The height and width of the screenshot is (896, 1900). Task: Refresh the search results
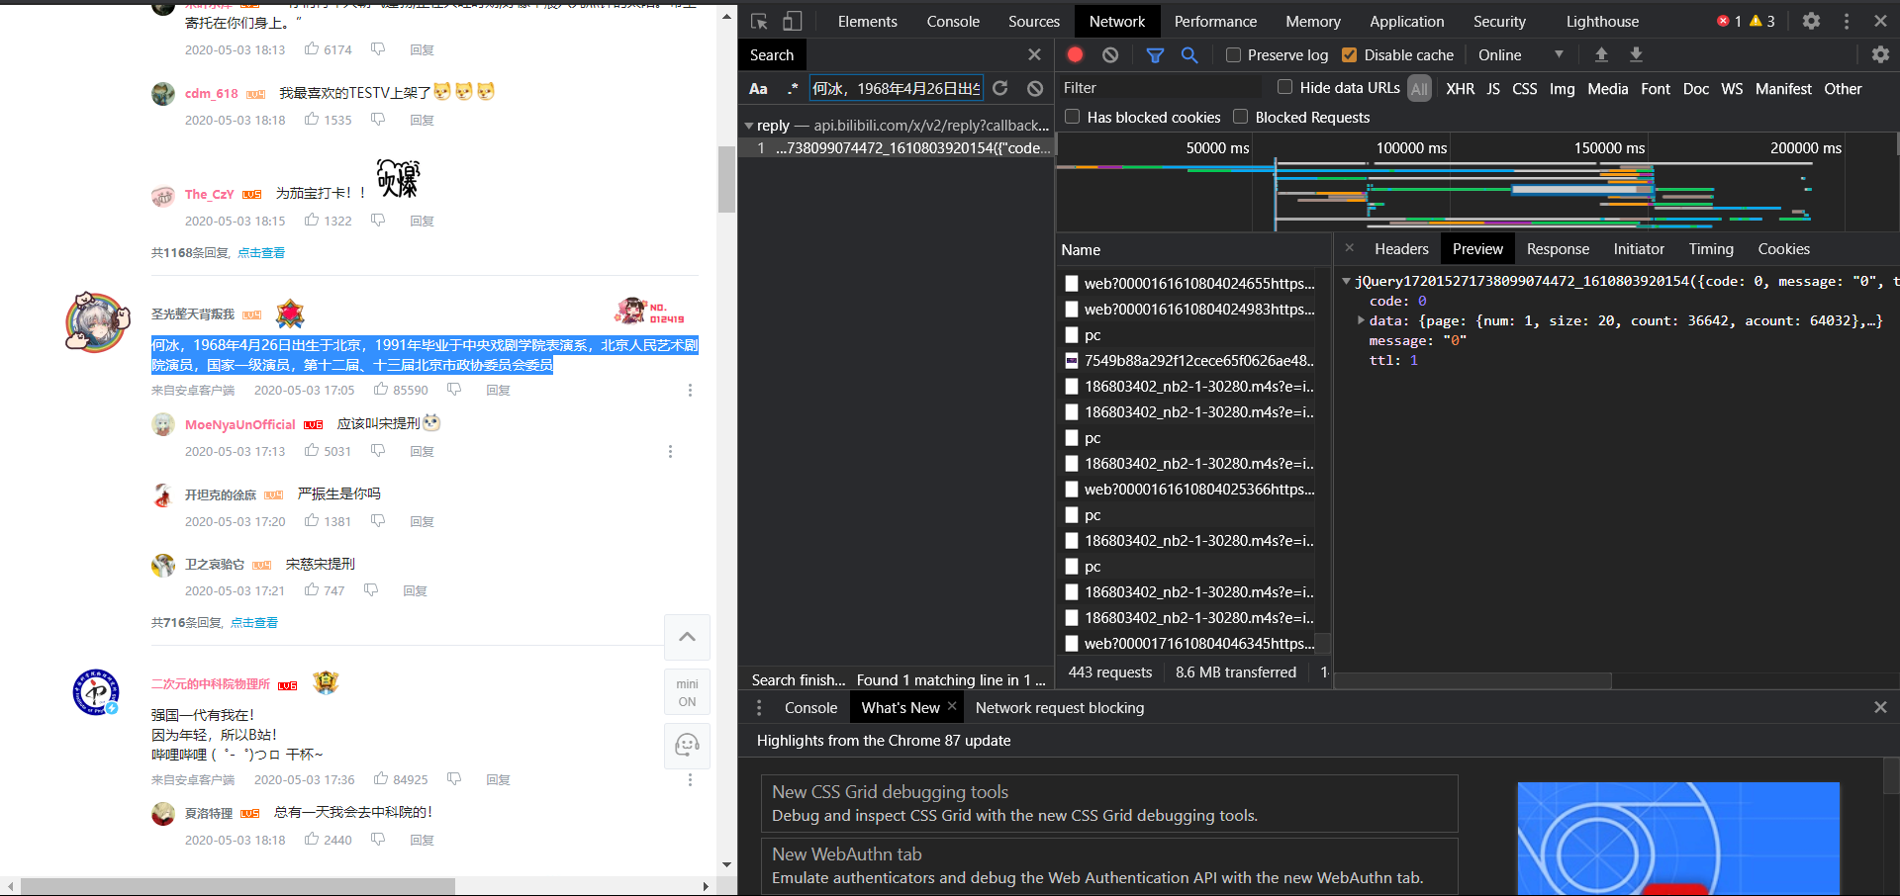pos(1000,88)
